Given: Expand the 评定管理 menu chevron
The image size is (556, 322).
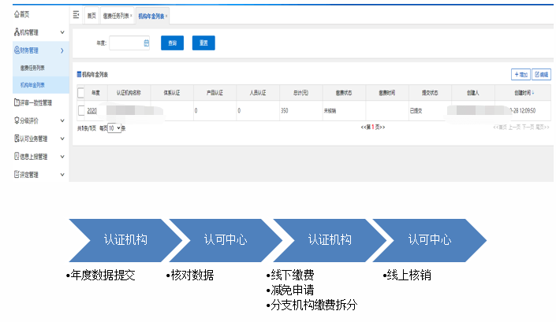Looking at the screenshot, I should tap(62, 175).
